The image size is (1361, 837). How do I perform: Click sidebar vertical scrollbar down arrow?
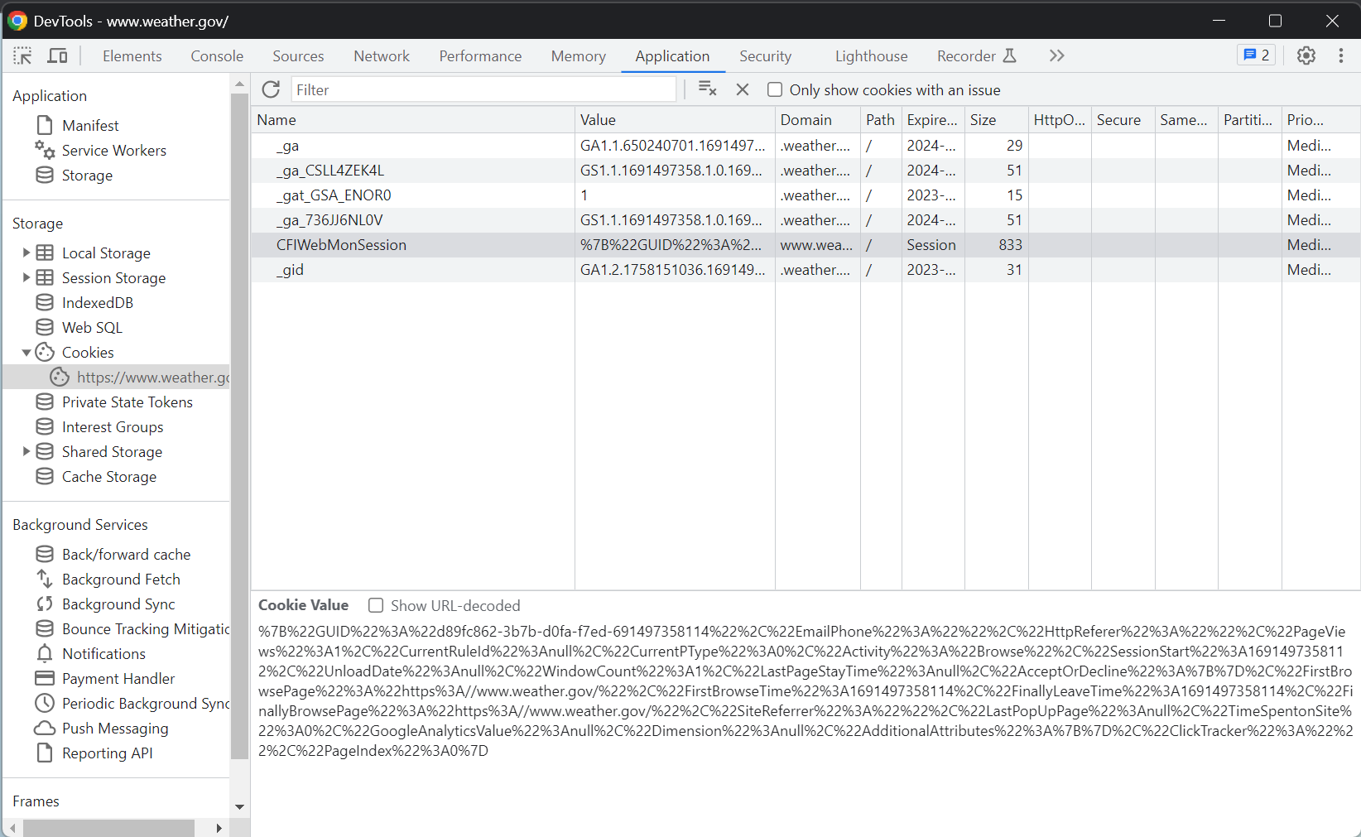pos(239,806)
